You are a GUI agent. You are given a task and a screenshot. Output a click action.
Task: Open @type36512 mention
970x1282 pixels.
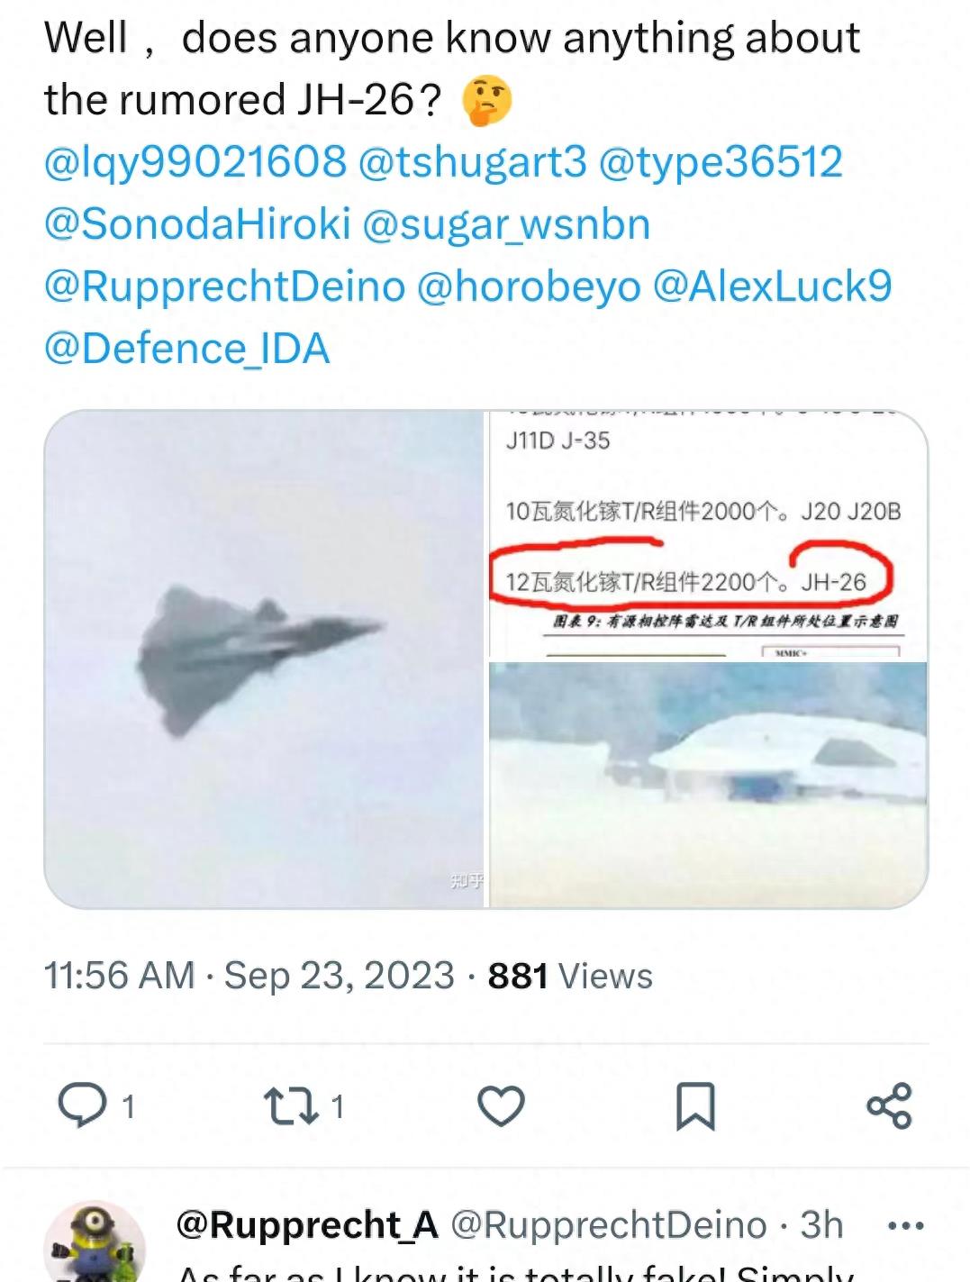coord(720,162)
